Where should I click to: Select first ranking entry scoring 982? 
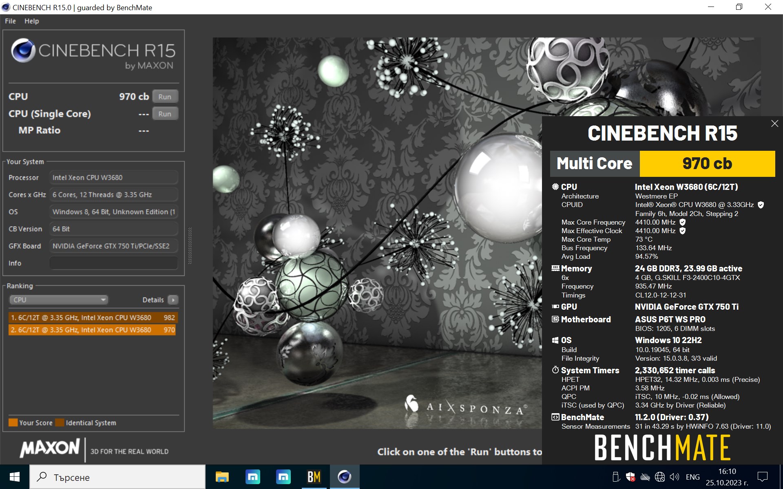(92, 317)
